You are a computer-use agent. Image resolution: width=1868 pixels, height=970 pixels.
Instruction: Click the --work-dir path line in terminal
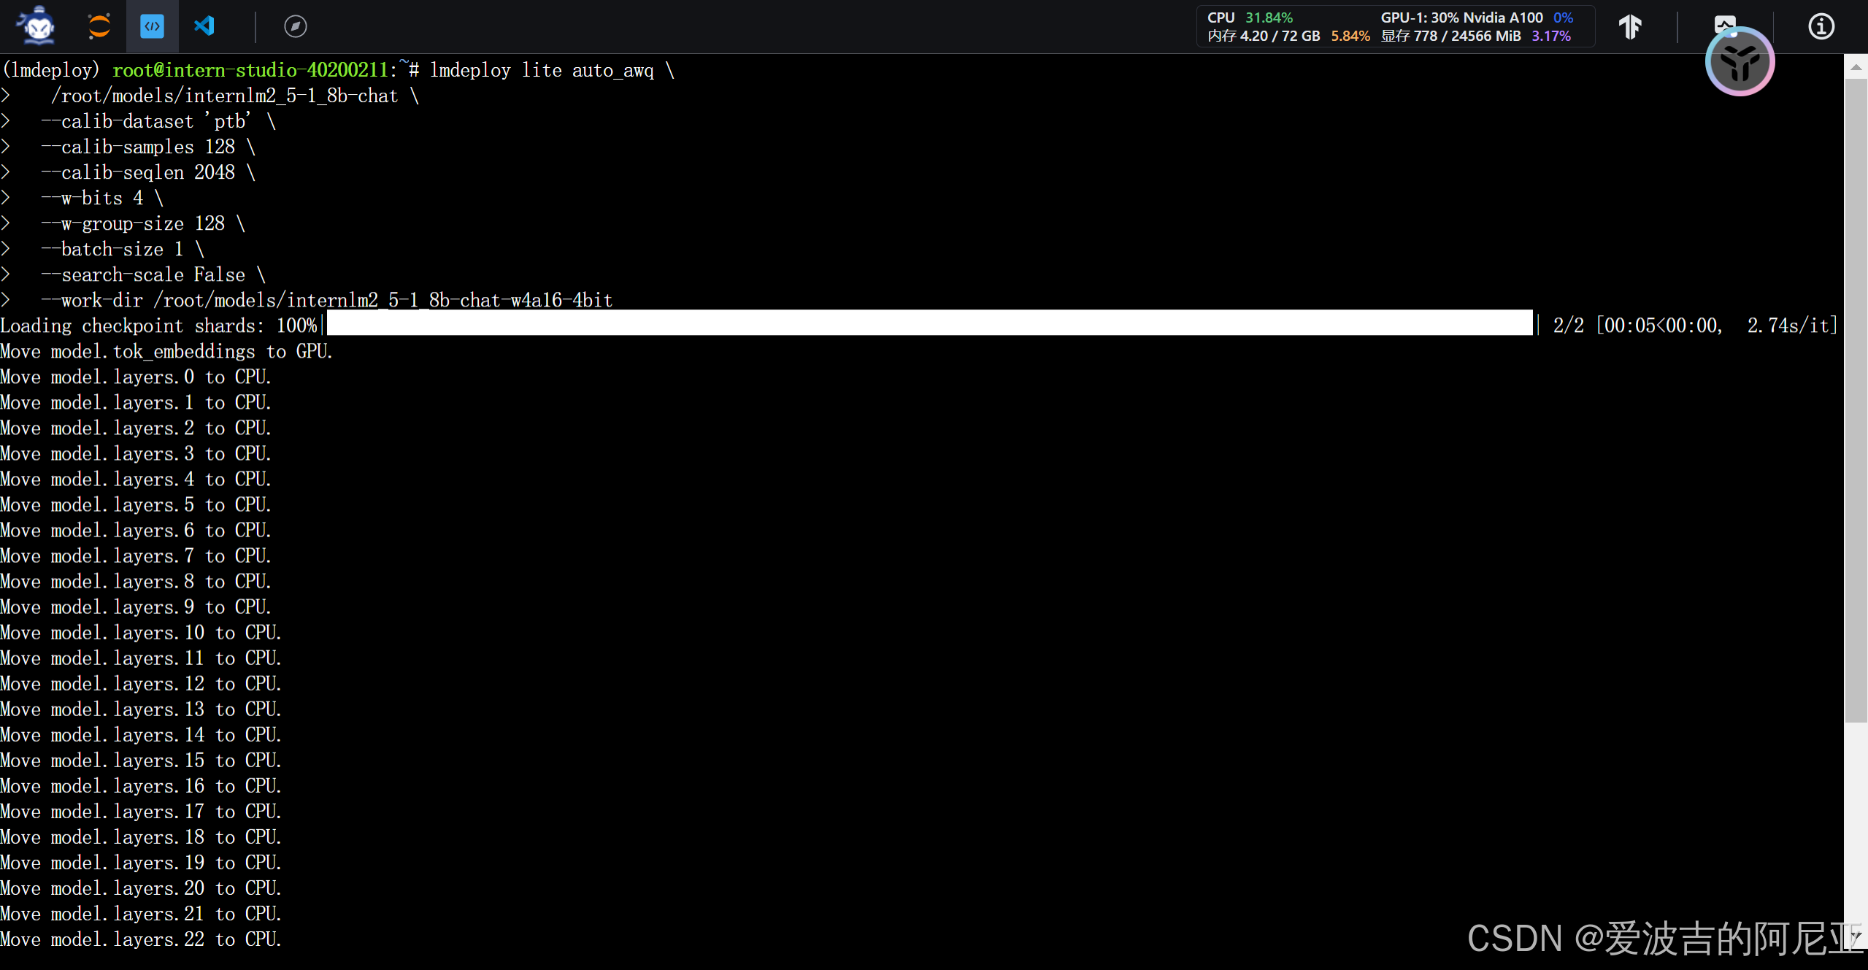pyautogui.click(x=327, y=300)
